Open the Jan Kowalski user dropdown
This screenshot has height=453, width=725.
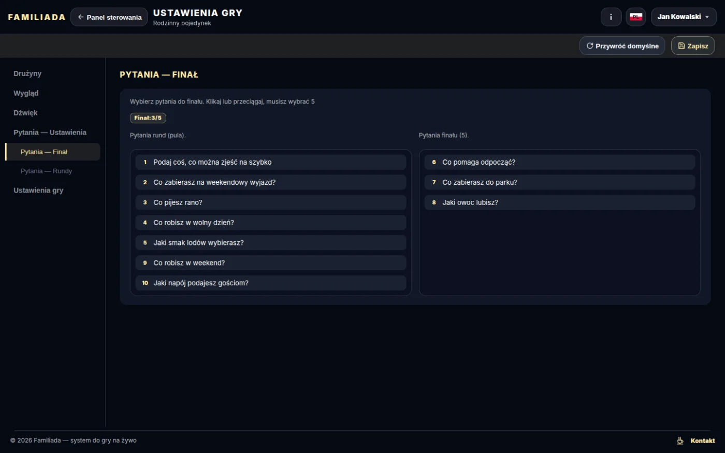coord(684,17)
